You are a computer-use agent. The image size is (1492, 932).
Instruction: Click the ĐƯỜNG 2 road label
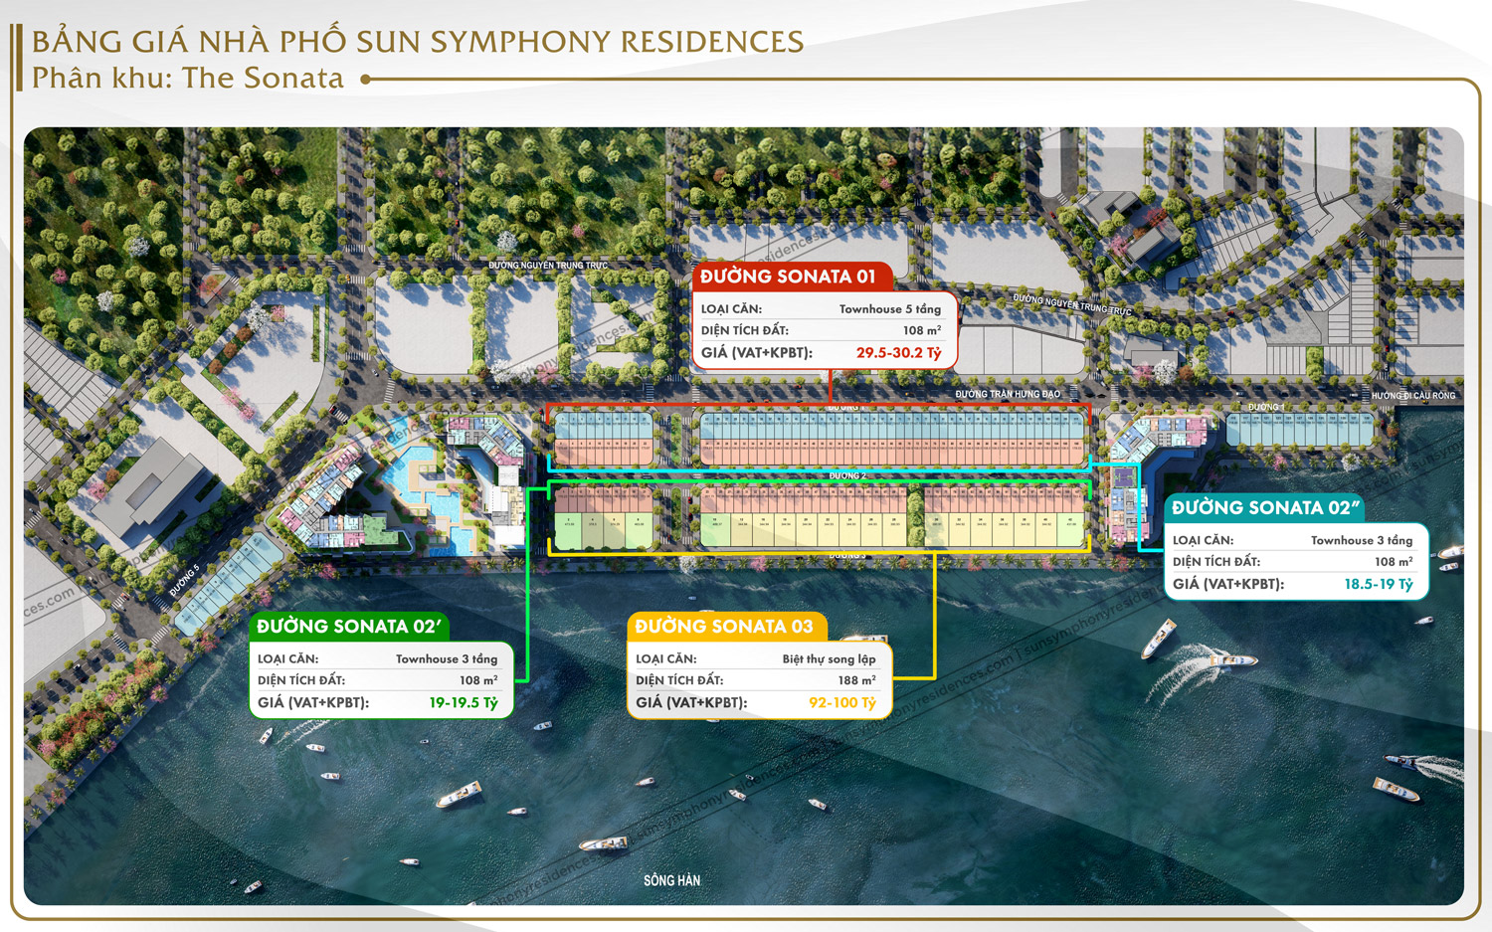[847, 476]
